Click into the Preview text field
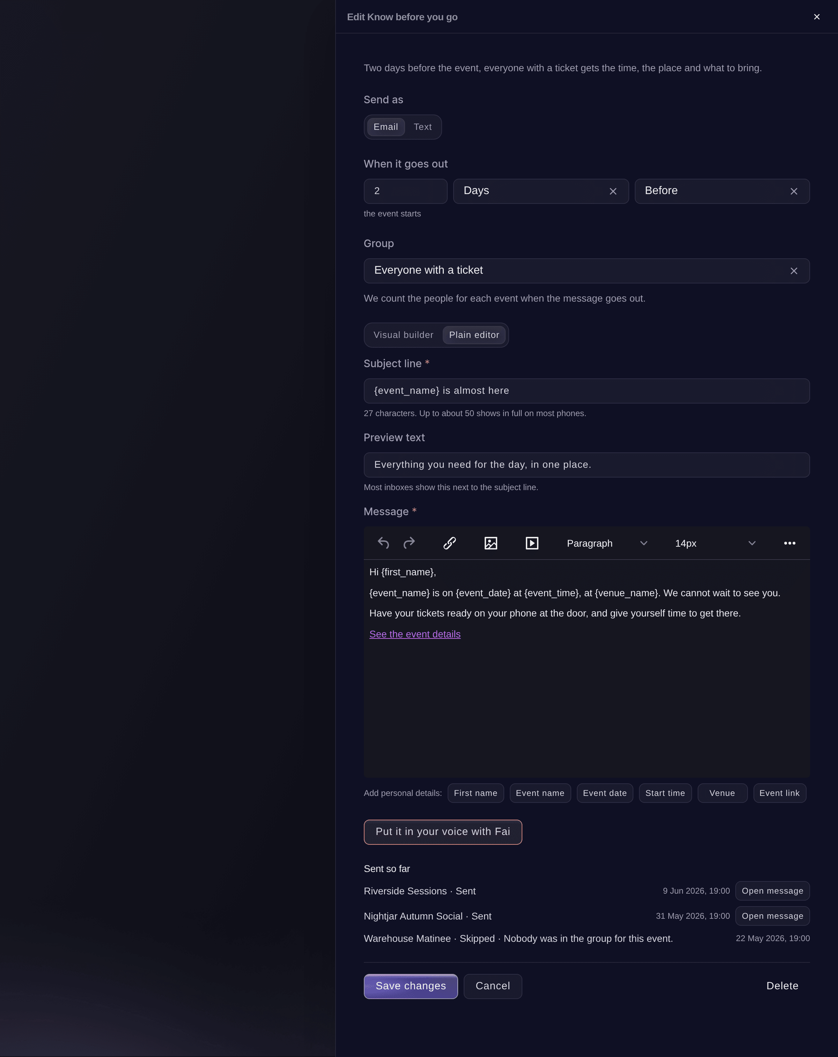Image resolution: width=838 pixels, height=1057 pixels. (x=587, y=465)
